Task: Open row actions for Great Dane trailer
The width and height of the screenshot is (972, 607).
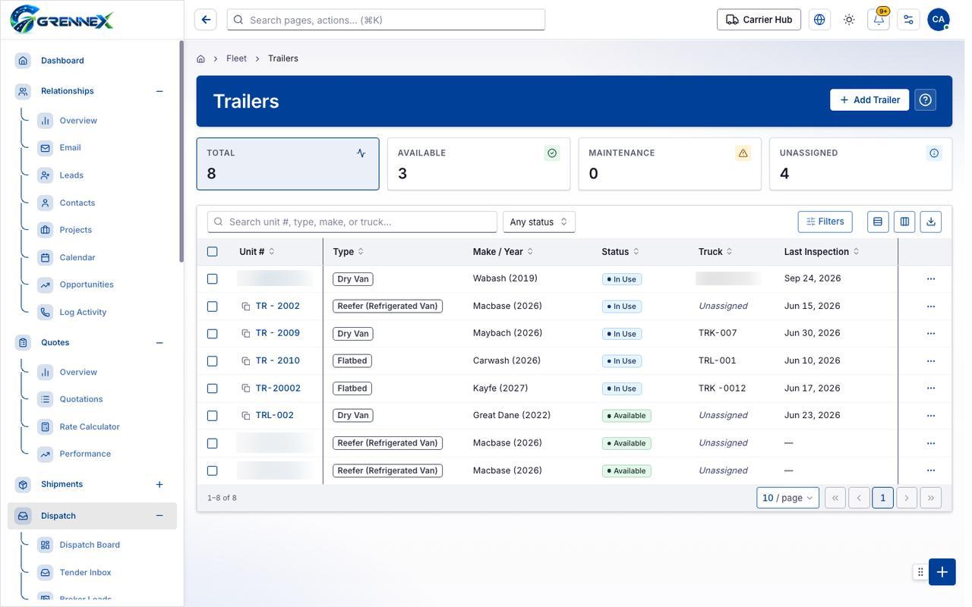Action: point(931,416)
